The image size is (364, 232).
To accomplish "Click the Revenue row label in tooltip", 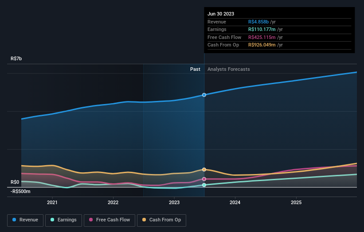I will tap(217, 22).
